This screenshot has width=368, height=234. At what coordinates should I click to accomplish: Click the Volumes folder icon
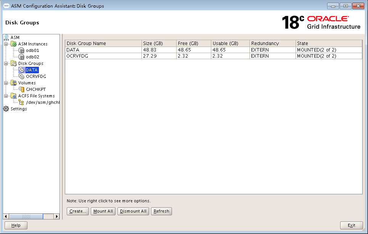click(x=13, y=83)
